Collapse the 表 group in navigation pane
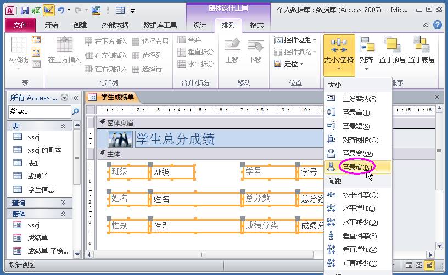 coord(64,126)
